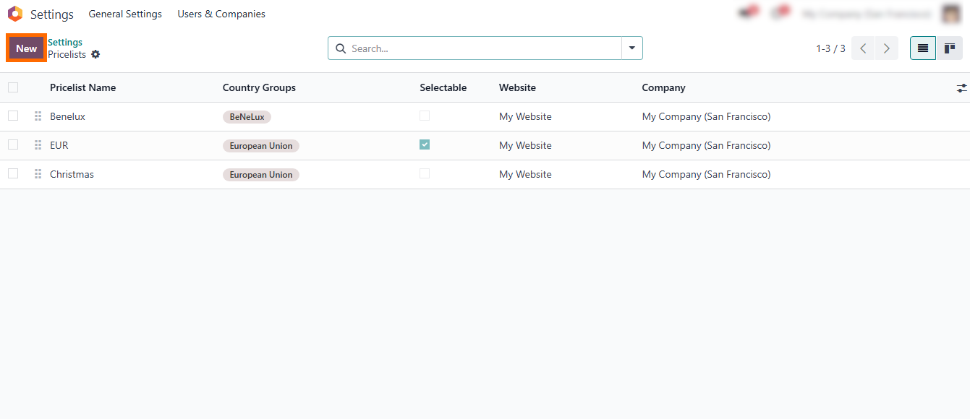The height and width of the screenshot is (419, 970).
Task: Switch to kanban view
Action: tap(950, 48)
